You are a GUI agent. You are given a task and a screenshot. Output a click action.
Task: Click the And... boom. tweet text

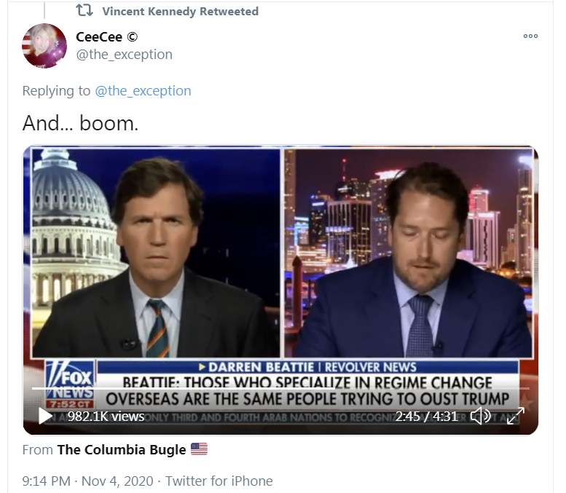point(81,123)
